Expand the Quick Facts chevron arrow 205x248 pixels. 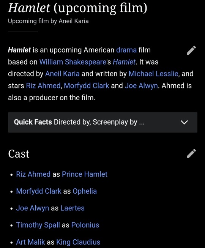click(184, 122)
